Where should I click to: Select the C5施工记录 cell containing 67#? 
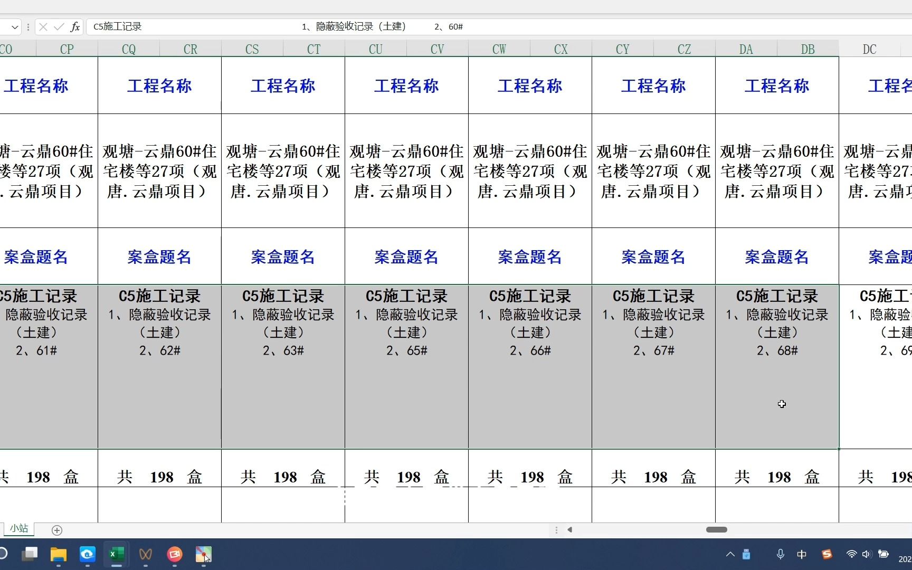[653, 367]
